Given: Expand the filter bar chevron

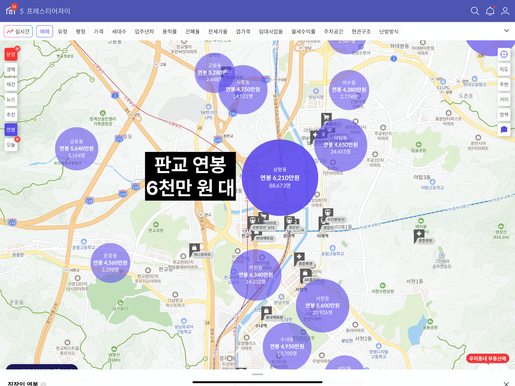Looking at the screenshot, I should pos(506,31).
